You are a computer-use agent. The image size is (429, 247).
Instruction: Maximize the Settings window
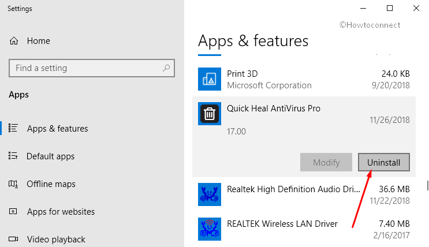pos(390,8)
